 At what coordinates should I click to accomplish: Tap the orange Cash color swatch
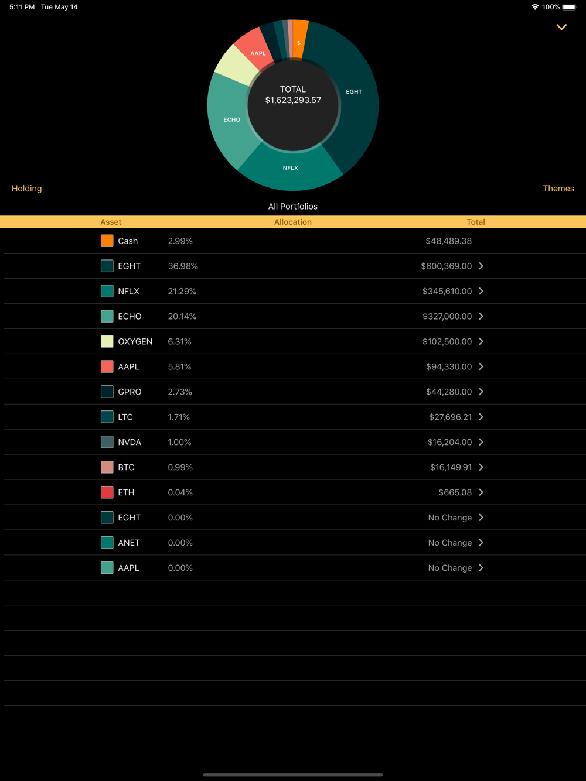tap(107, 241)
